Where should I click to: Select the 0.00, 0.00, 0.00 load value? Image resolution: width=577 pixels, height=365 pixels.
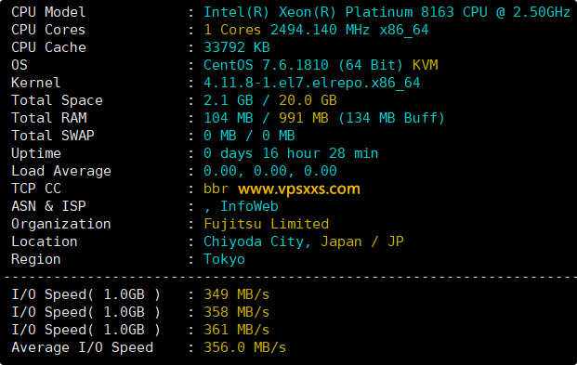click(x=270, y=171)
